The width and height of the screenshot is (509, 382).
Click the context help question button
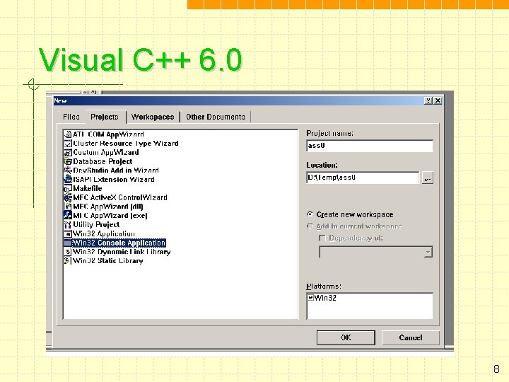click(x=428, y=100)
